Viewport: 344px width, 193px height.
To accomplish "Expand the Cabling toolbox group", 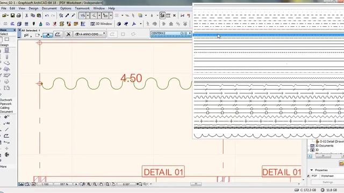I will (5, 108).
